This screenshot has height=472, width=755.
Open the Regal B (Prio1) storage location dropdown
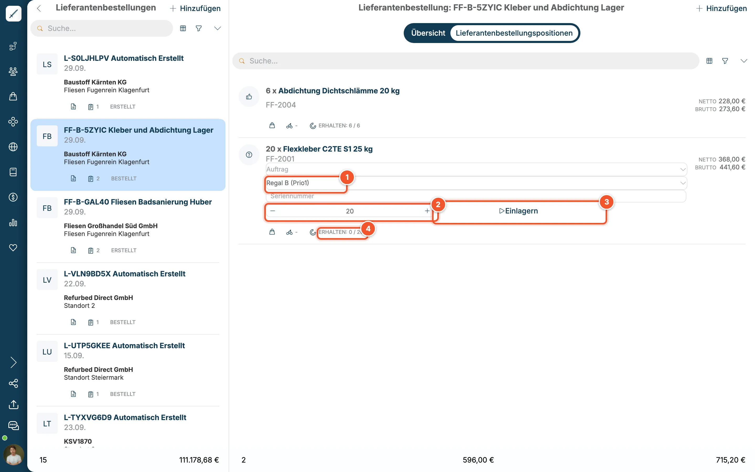[x=476, y=183]
